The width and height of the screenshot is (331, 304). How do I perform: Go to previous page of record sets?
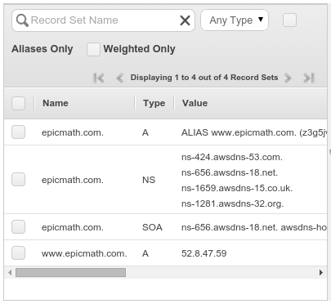click(x=119, y=78)
